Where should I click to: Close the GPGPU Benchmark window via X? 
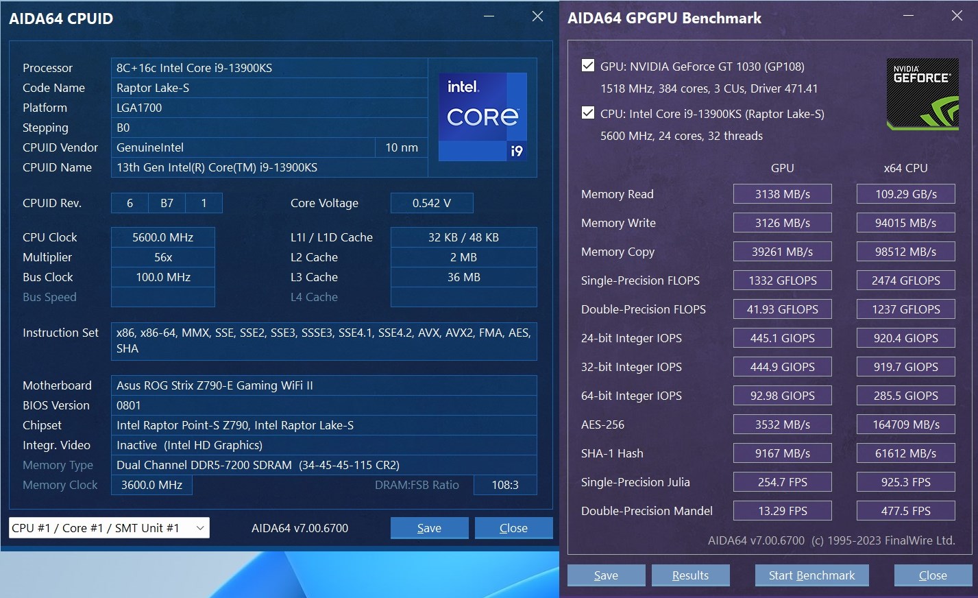(957, 16)
